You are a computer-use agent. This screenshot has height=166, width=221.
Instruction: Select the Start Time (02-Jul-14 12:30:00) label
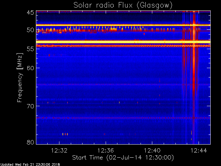click(x=123, y=158)
